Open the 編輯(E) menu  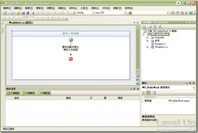point(18,8)
